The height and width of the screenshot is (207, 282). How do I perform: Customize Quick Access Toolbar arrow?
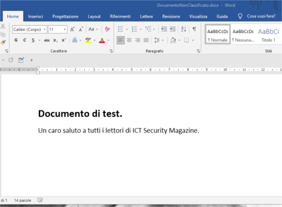tap(31, 60)
